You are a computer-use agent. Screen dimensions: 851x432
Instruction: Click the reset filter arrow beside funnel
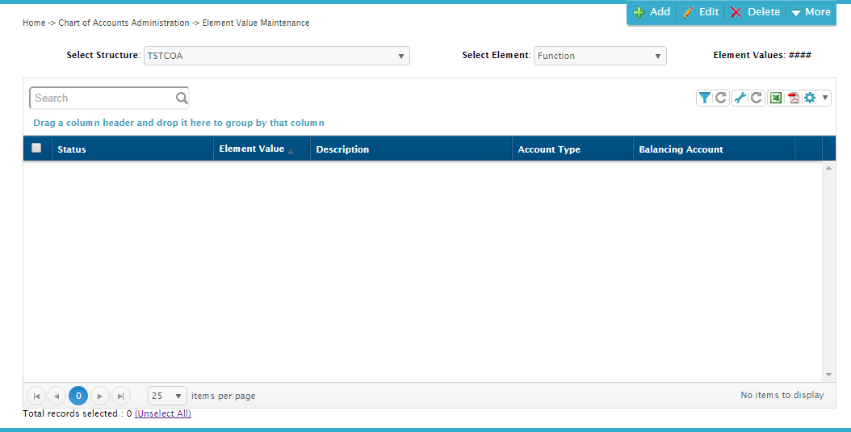pos(721,98)
